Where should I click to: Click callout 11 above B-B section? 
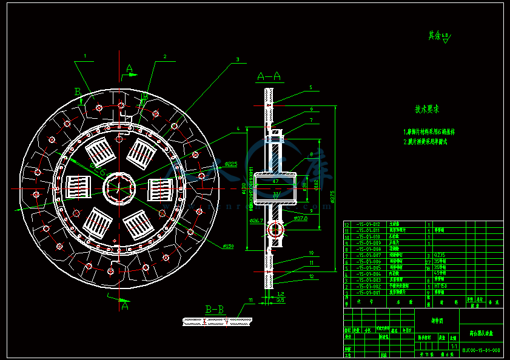point(250,300)
